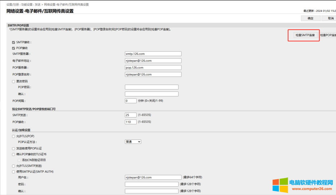The image size is (336, 195).
Task: Open the POP认证方法 dropdown
Action: tap(133, 142)
